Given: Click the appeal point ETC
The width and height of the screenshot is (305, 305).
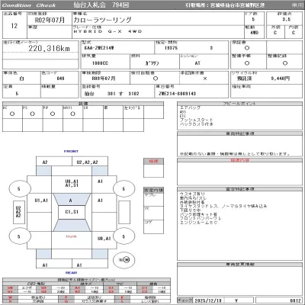Looking at the screenshot, I should [183, 116].
